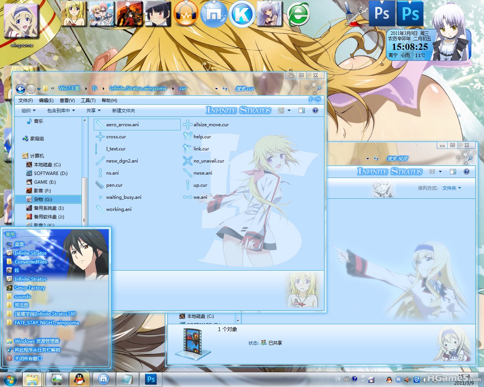This screenshot has width=484, height=387.
Task: Toggle preview pane in cur window
Action: tap(302, 110)
